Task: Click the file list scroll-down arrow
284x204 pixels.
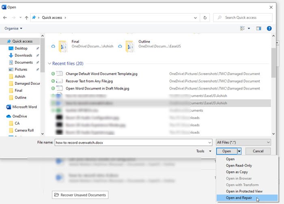Action: click(273, 134)
